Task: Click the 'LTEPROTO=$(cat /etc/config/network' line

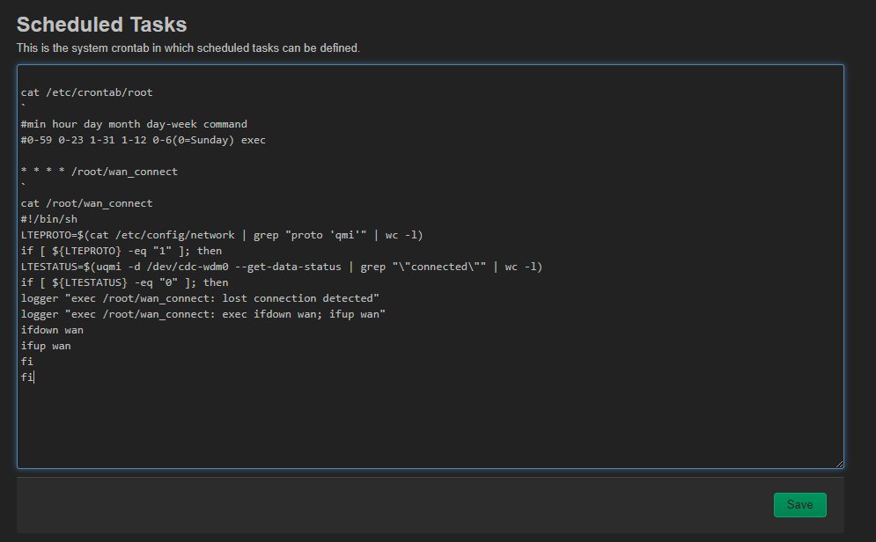Action: (x=222, y=235)
